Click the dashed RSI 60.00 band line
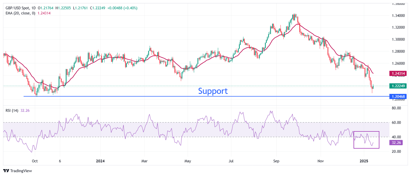 [x=187, y=122]
